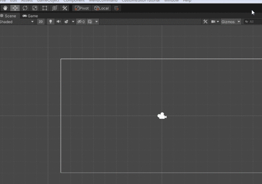
Task: Toggle Gizmos button
Action: (228, 22)
